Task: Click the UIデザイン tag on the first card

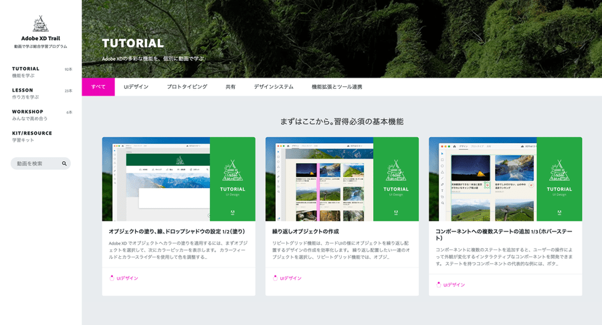Action: pos(127,278)
